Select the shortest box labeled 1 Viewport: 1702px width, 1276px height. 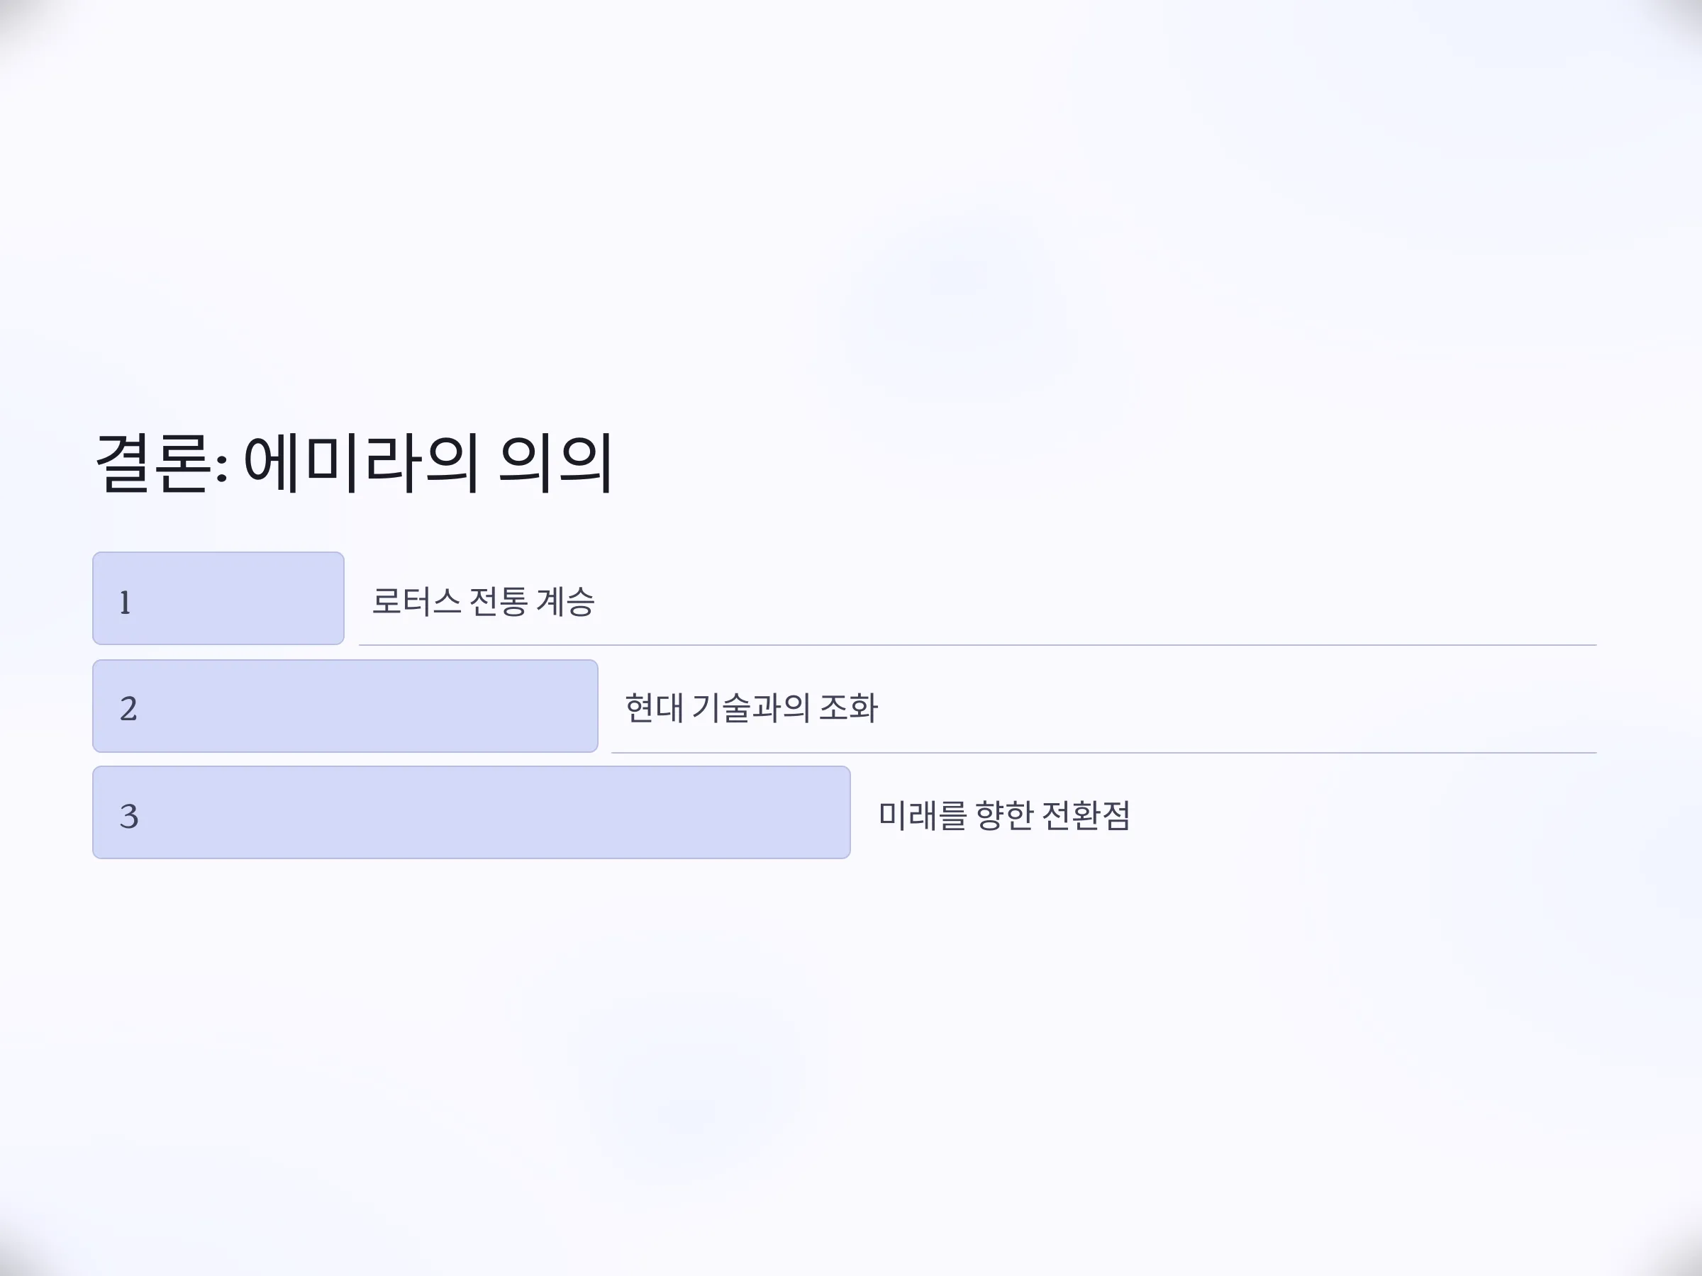218,598
